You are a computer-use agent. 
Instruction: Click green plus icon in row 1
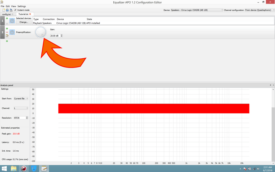click(7, 18)
